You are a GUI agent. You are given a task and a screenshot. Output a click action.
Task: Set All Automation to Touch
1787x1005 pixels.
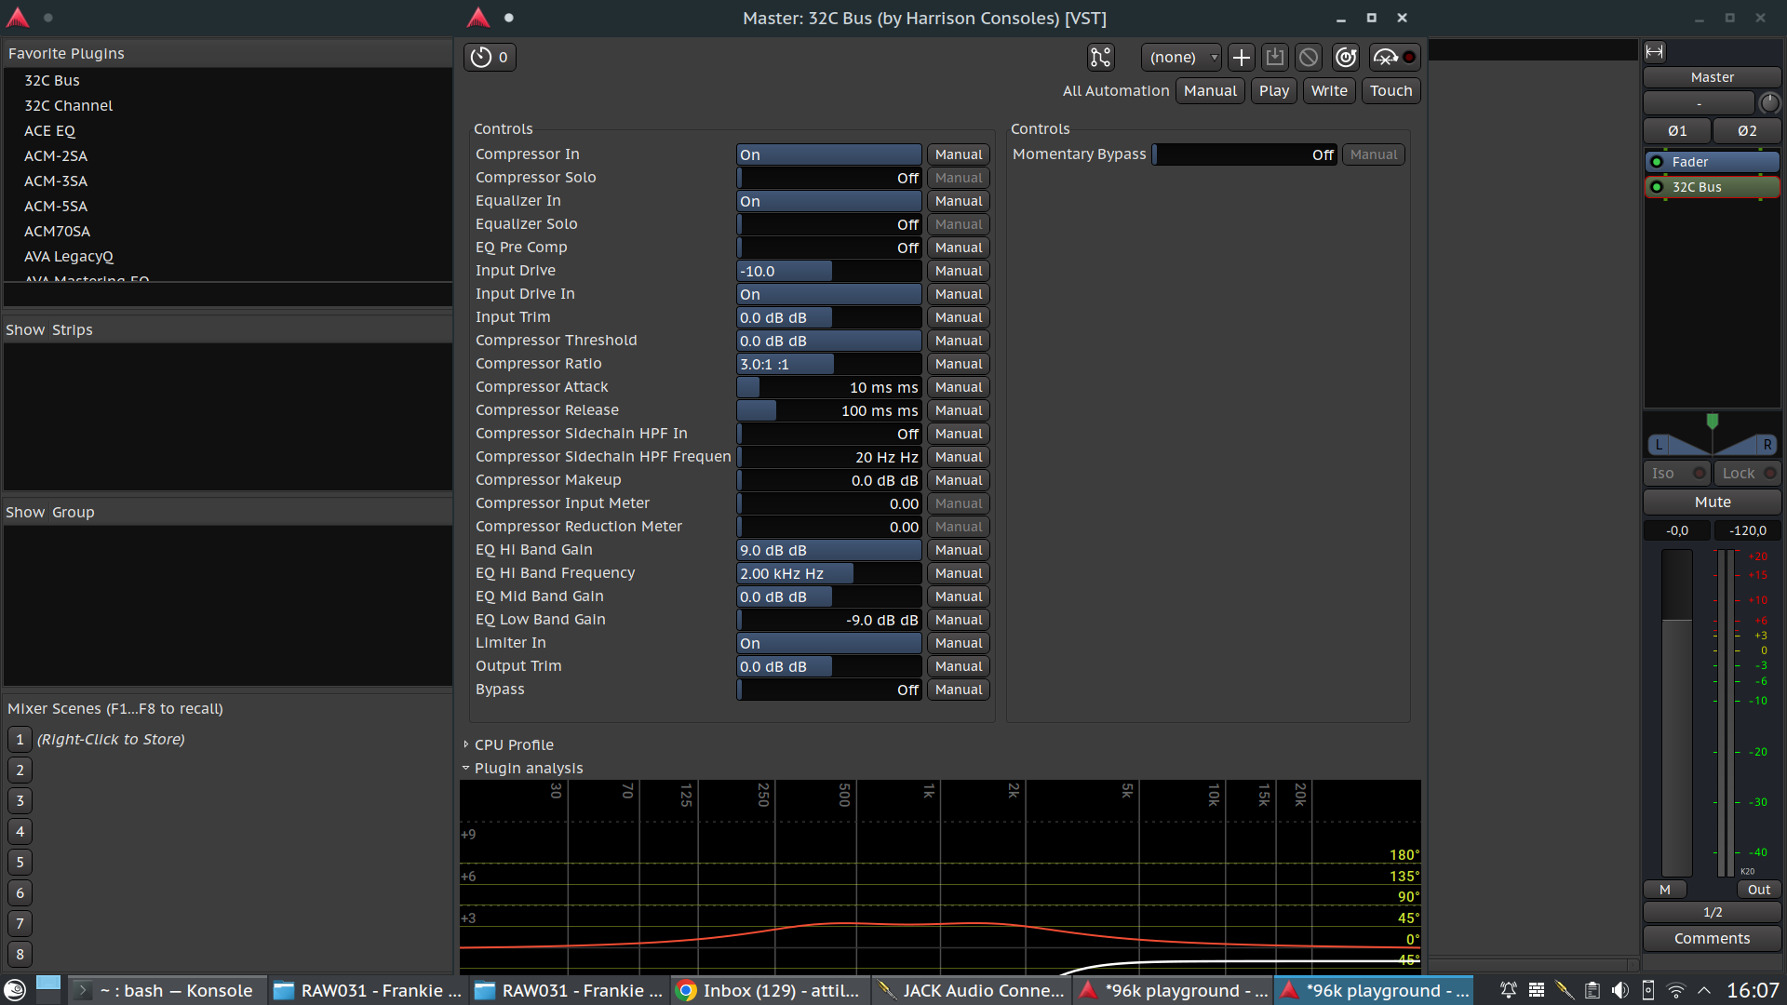pos(1391,91)
